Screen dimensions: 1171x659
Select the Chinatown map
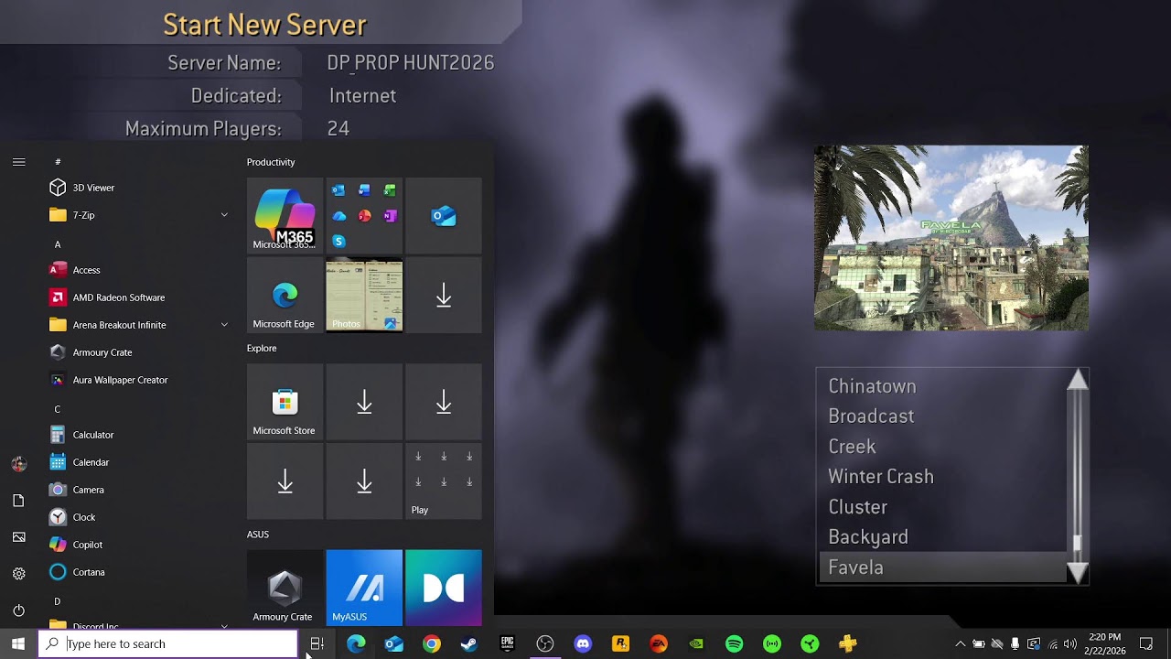872,386
